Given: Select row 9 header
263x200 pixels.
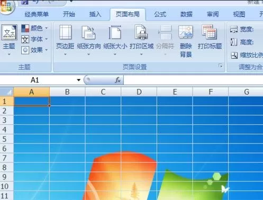Looking at the screenshot, I should coord(7,177).
